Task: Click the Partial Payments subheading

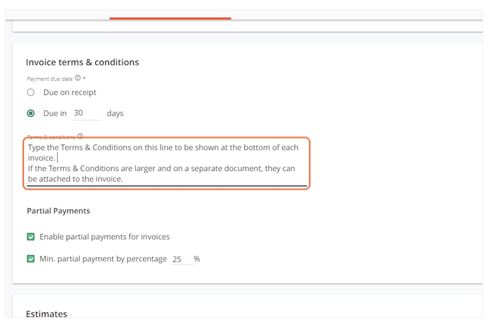Action: pos(59,211)
